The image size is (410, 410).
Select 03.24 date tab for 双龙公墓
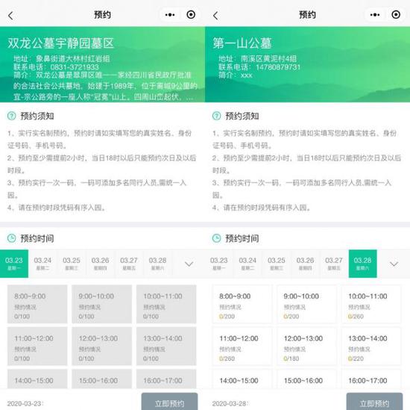click(42, 264)
